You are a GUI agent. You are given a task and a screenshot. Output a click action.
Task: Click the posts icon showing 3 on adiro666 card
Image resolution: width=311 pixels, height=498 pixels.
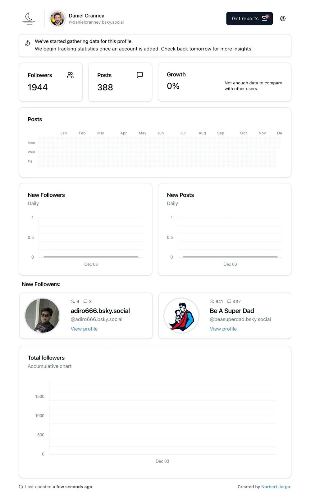coord(85,301)
